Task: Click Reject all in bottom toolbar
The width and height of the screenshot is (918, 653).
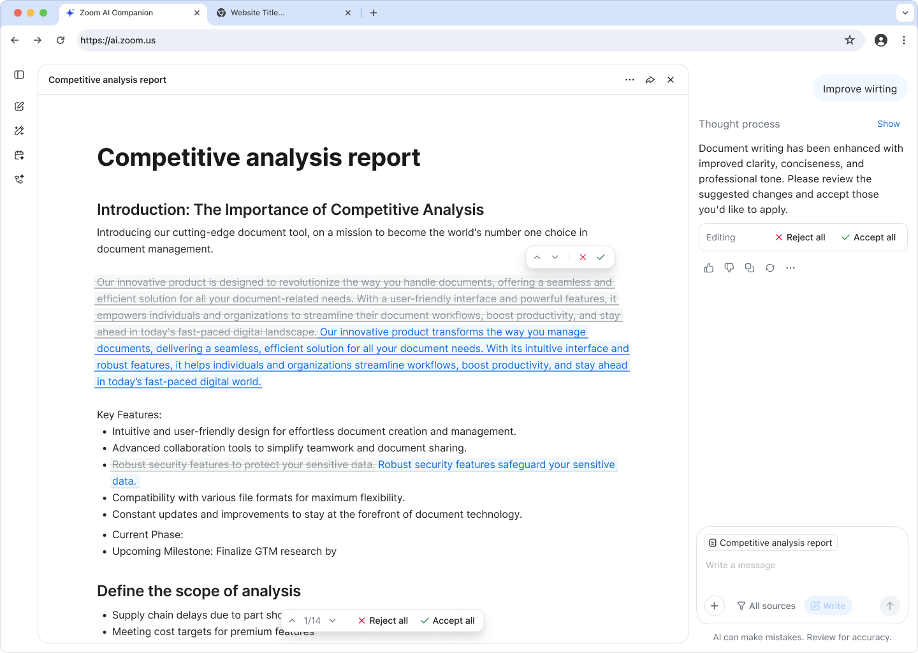Action: coord(382,620)
